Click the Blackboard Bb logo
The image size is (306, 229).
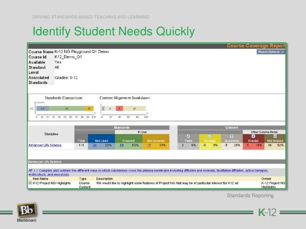pyautogui.click(x=26, y=210)
